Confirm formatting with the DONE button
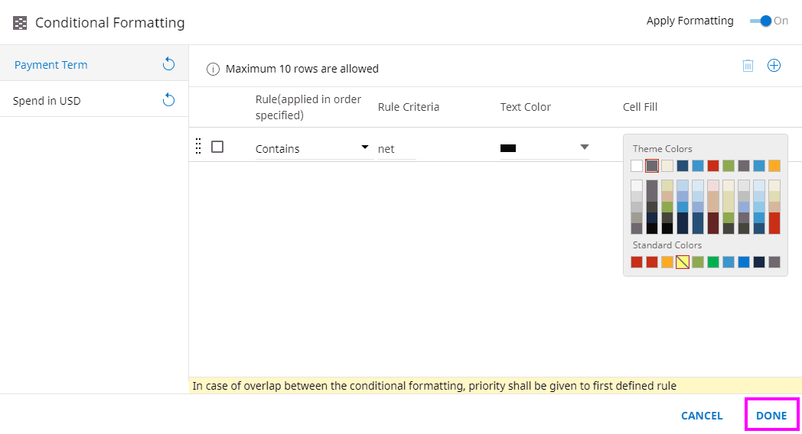The height and width of the screenshot is (434, 802). [771, 416]
